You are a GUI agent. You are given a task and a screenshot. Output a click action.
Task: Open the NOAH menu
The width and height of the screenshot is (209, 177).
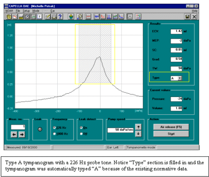[9, 11]
